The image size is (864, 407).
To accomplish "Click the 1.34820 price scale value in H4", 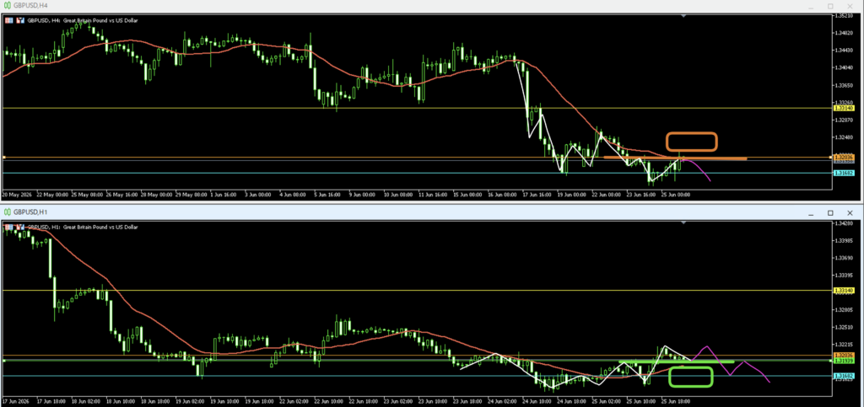I will click(x=845, y=33).
